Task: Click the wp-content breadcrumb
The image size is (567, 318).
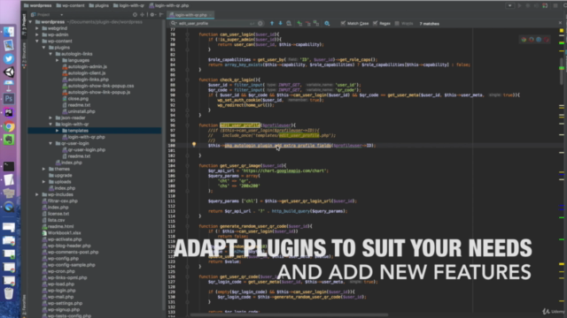Action: click(x=70, y=5)
